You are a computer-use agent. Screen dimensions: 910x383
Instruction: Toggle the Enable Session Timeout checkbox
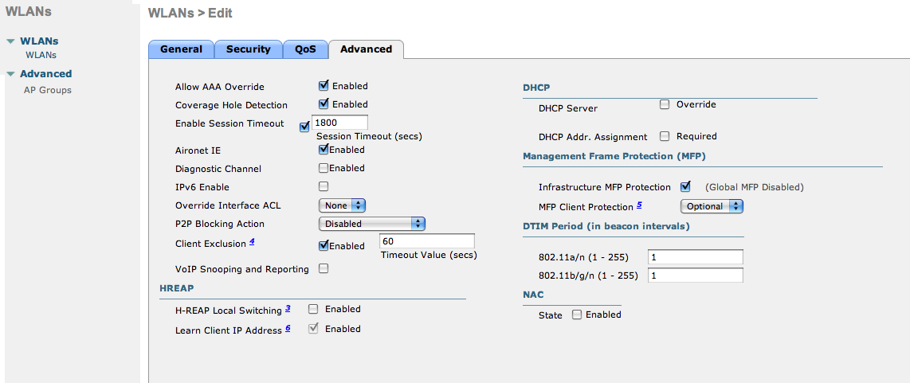[x=304, y=126]
